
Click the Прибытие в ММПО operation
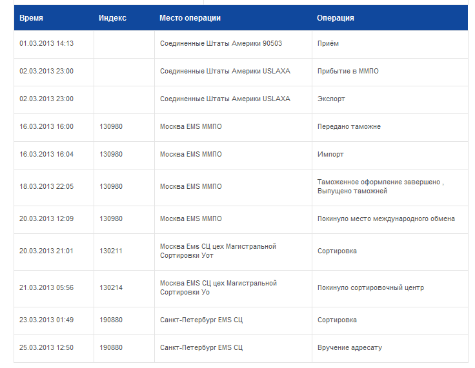tap(348, 71)
